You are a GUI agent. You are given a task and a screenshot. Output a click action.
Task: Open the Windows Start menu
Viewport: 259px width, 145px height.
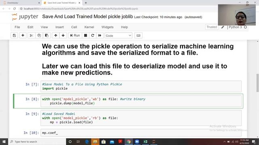tap(4, 141)
